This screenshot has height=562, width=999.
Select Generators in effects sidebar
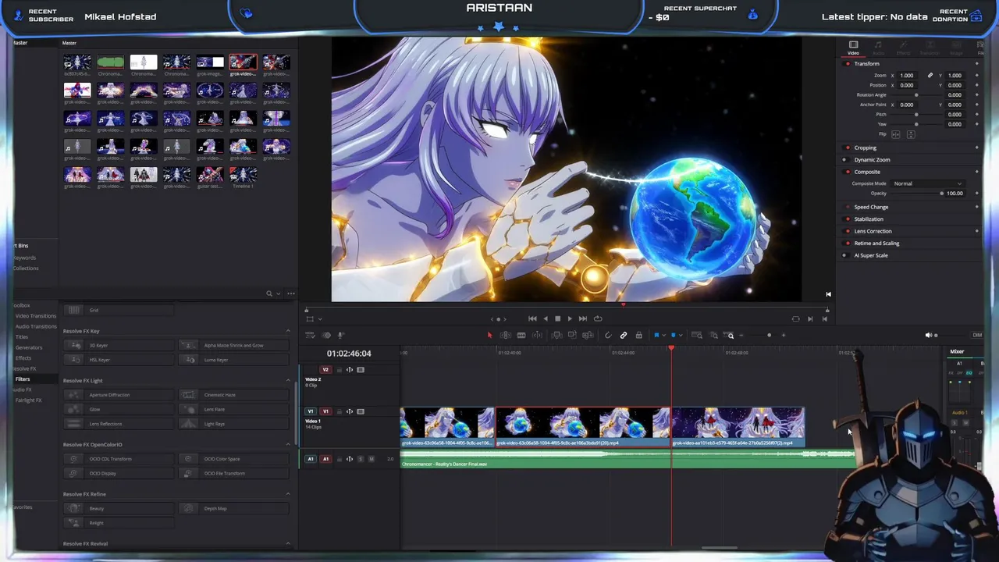click(x=29, y=347)
